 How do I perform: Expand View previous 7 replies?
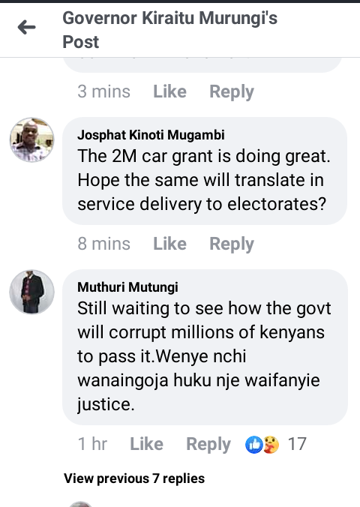tap(134, 478)
